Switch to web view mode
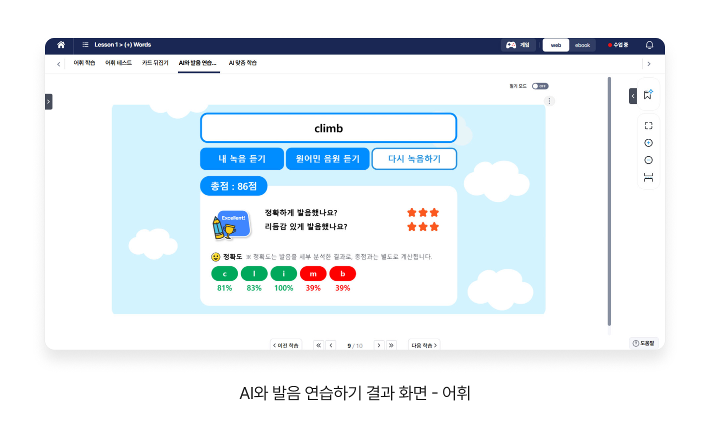The height and width of the screenshot is (431, 710). 556,45
